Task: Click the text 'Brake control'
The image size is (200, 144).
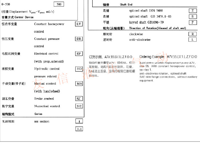Action: coord(44,99)
